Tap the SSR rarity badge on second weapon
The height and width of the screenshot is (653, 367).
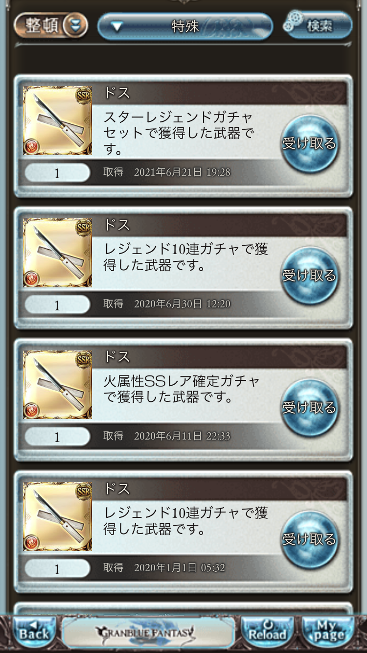84,228
